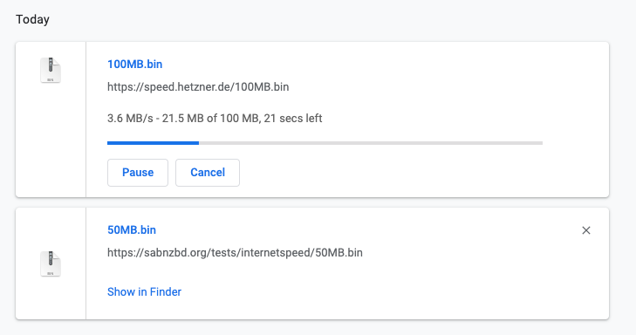Image resolution: width=636 pixels, height=335 pixels.
Task: Open the 50MB.bin file name link
Action: (132, 230)
